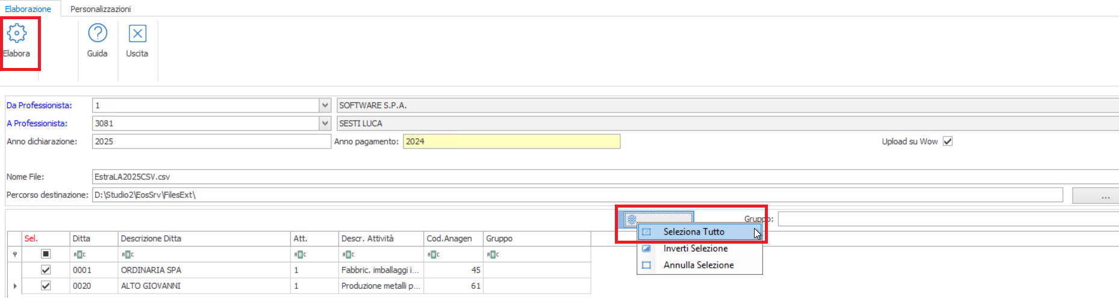Click filter icon under Ditta column
Viewport: 1119px width, 299px height.
[x=79, y=254]
